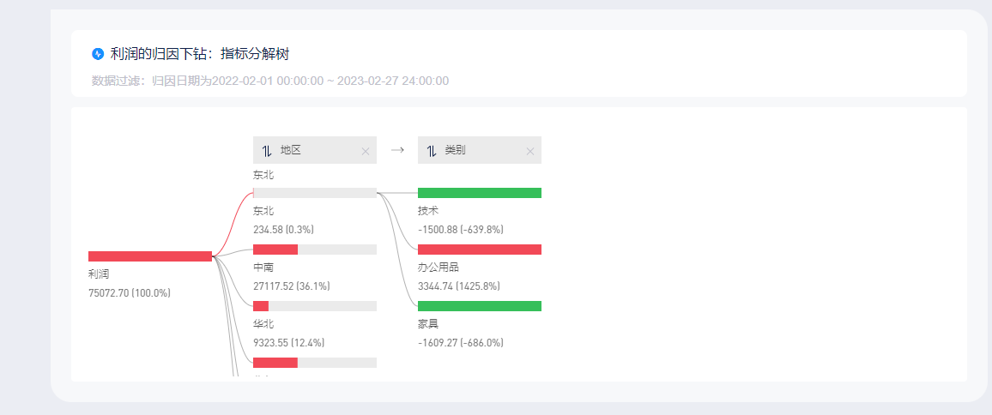Viewport: 992px width, 415px height.
Task: Remove the 类别 dimension with X
Action: [529, 152]
